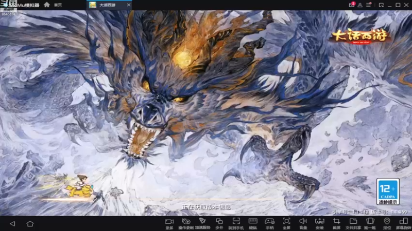Launch 加速服务 rocket booster

pos(202,224)
